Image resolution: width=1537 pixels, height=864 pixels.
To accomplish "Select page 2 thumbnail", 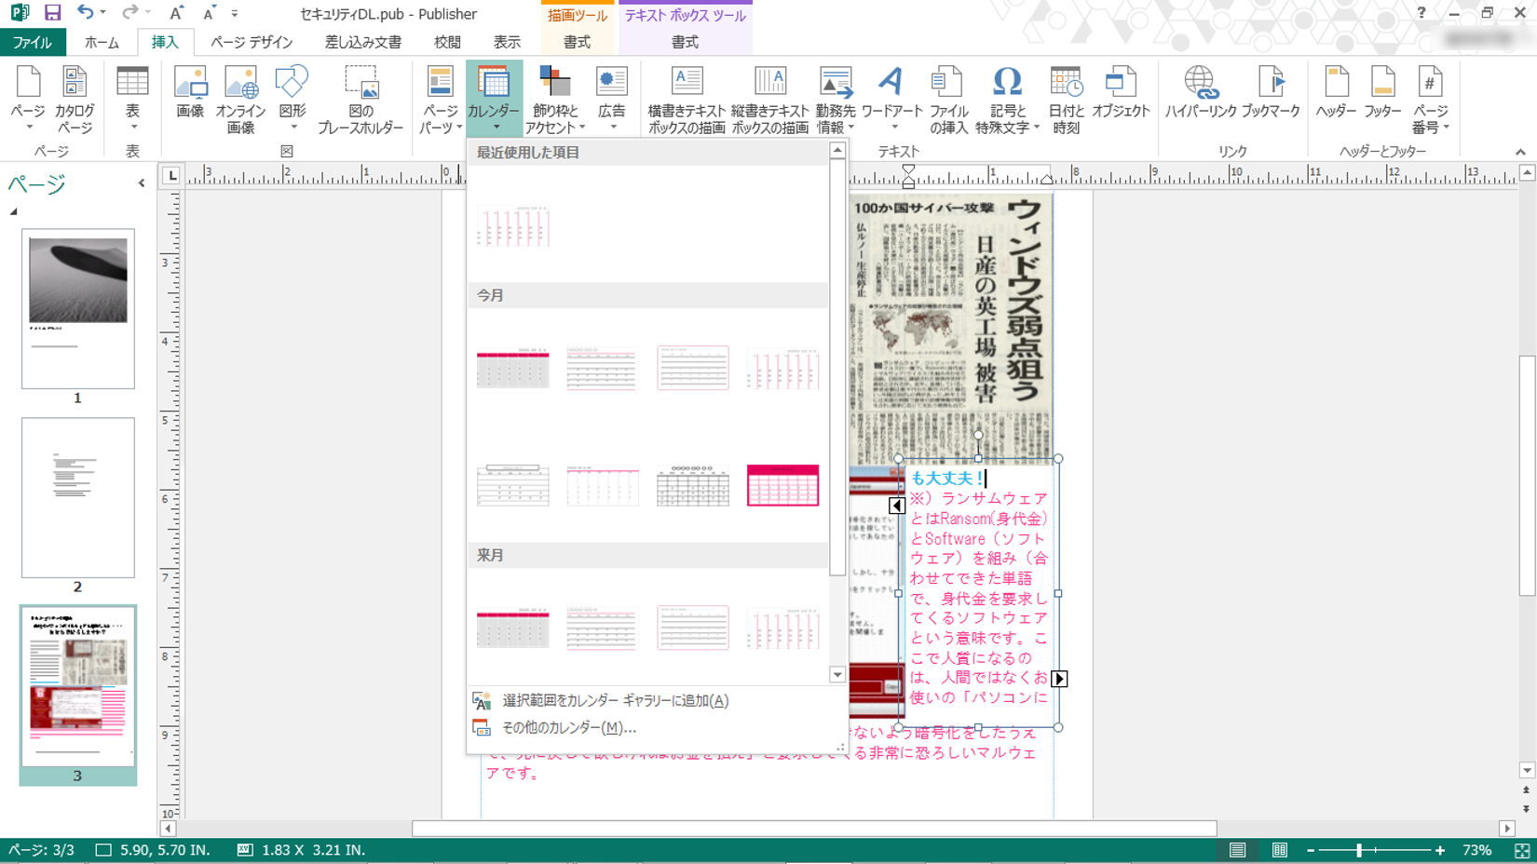I will click(x=78, y=497).
